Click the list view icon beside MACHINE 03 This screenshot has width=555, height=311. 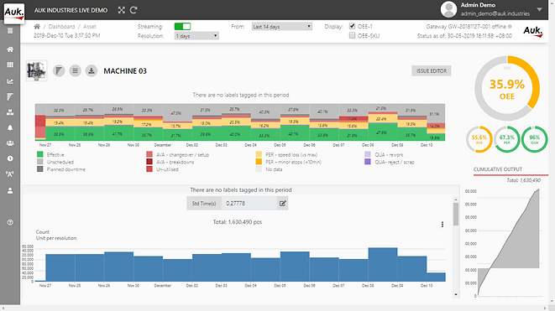pos(75,70)
